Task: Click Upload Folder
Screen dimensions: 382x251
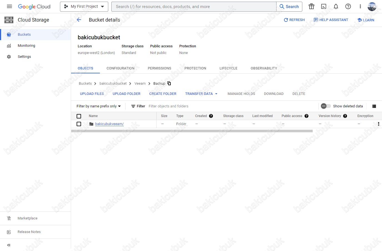Action: click(127, 94)
